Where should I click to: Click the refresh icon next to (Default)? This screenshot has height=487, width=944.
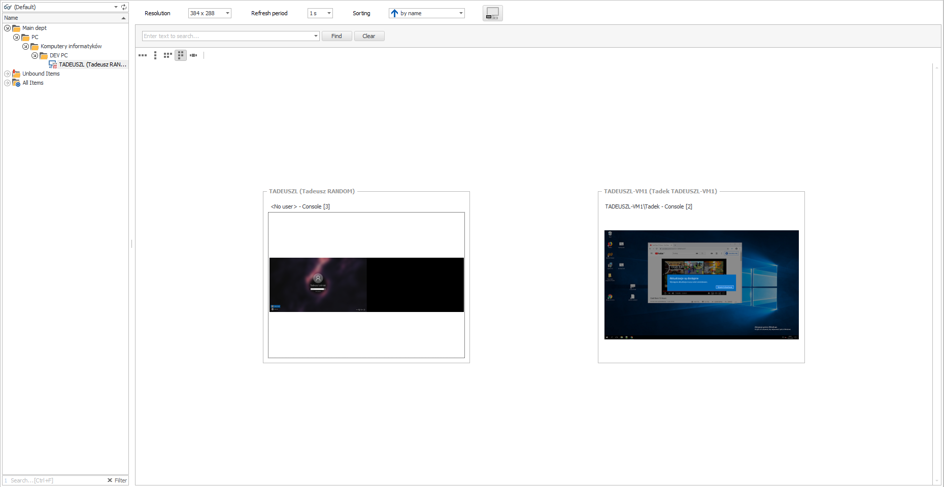click(x=124, y=7)
